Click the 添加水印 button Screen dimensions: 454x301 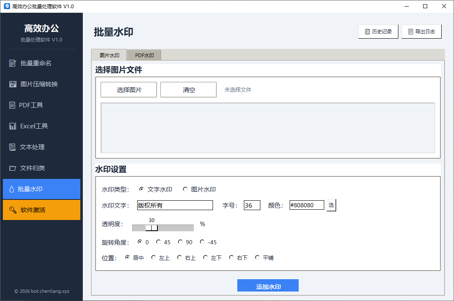(268, 286)
